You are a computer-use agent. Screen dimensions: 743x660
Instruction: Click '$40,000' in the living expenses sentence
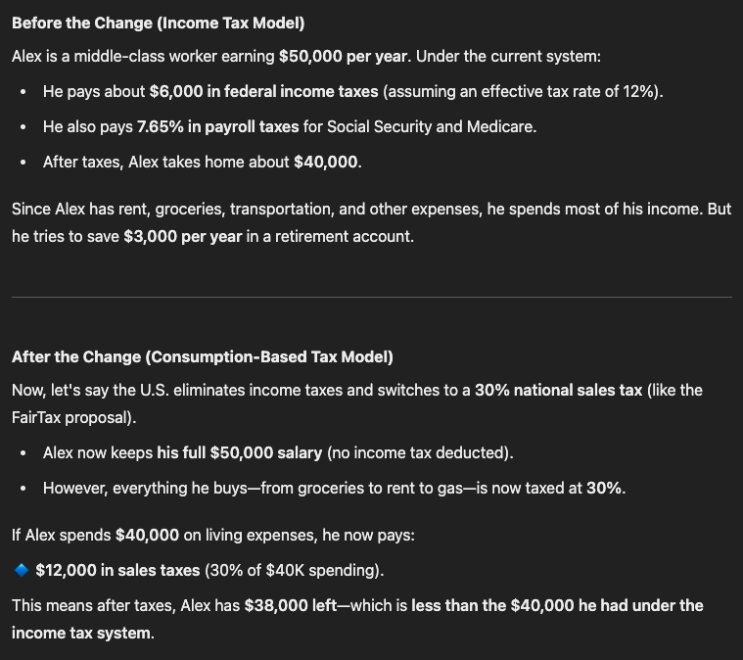coord(148,536)
